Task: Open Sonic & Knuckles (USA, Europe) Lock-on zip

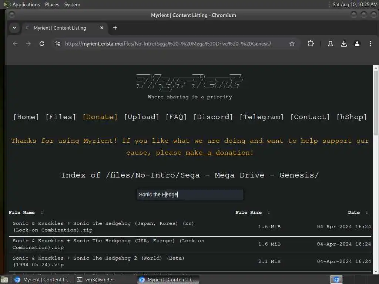Action: pyautogui.click(x=108, y=244)
